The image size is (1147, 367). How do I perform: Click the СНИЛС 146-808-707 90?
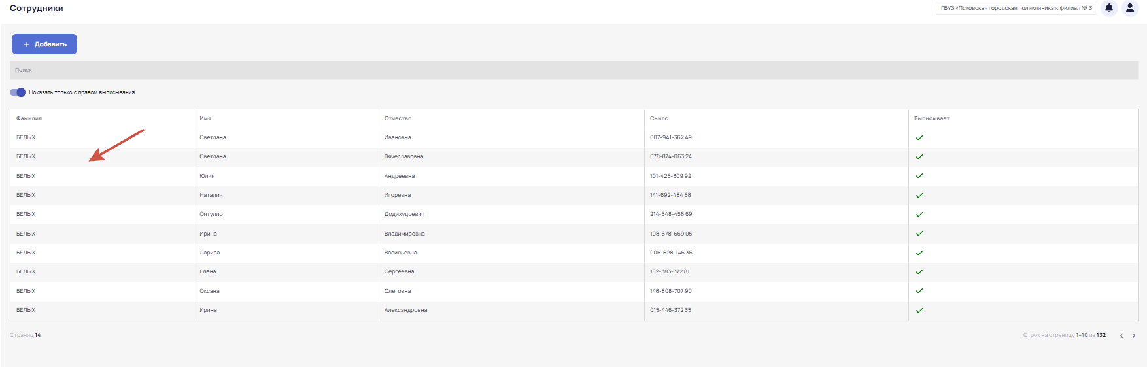click(670, 291)
